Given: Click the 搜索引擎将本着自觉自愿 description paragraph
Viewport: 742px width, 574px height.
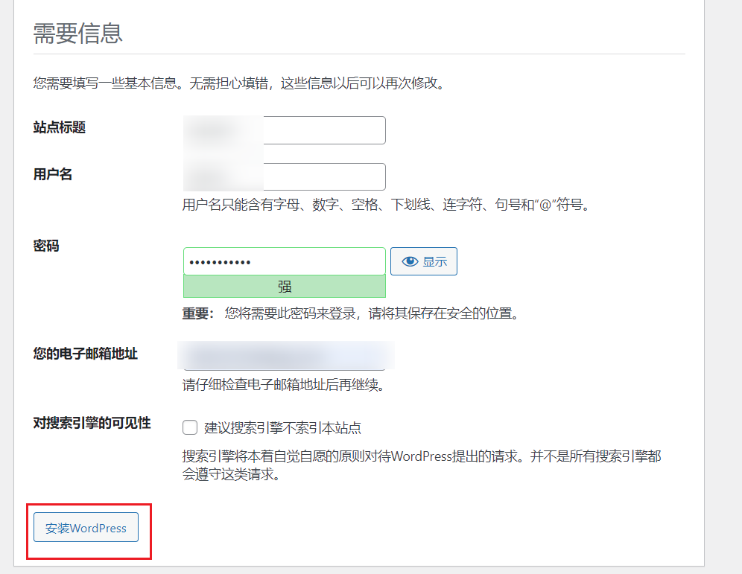Looking at the screenshot, I should pos(422,465).
